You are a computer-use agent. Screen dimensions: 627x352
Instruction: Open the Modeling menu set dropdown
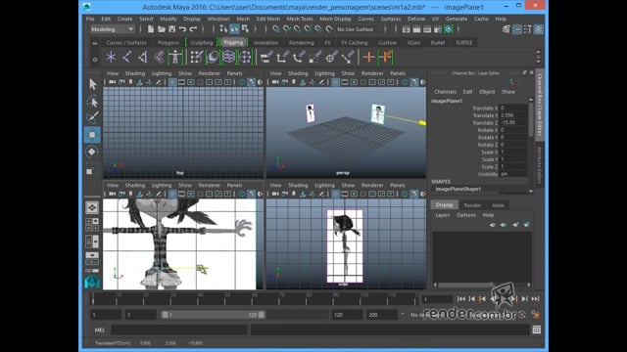112,29
